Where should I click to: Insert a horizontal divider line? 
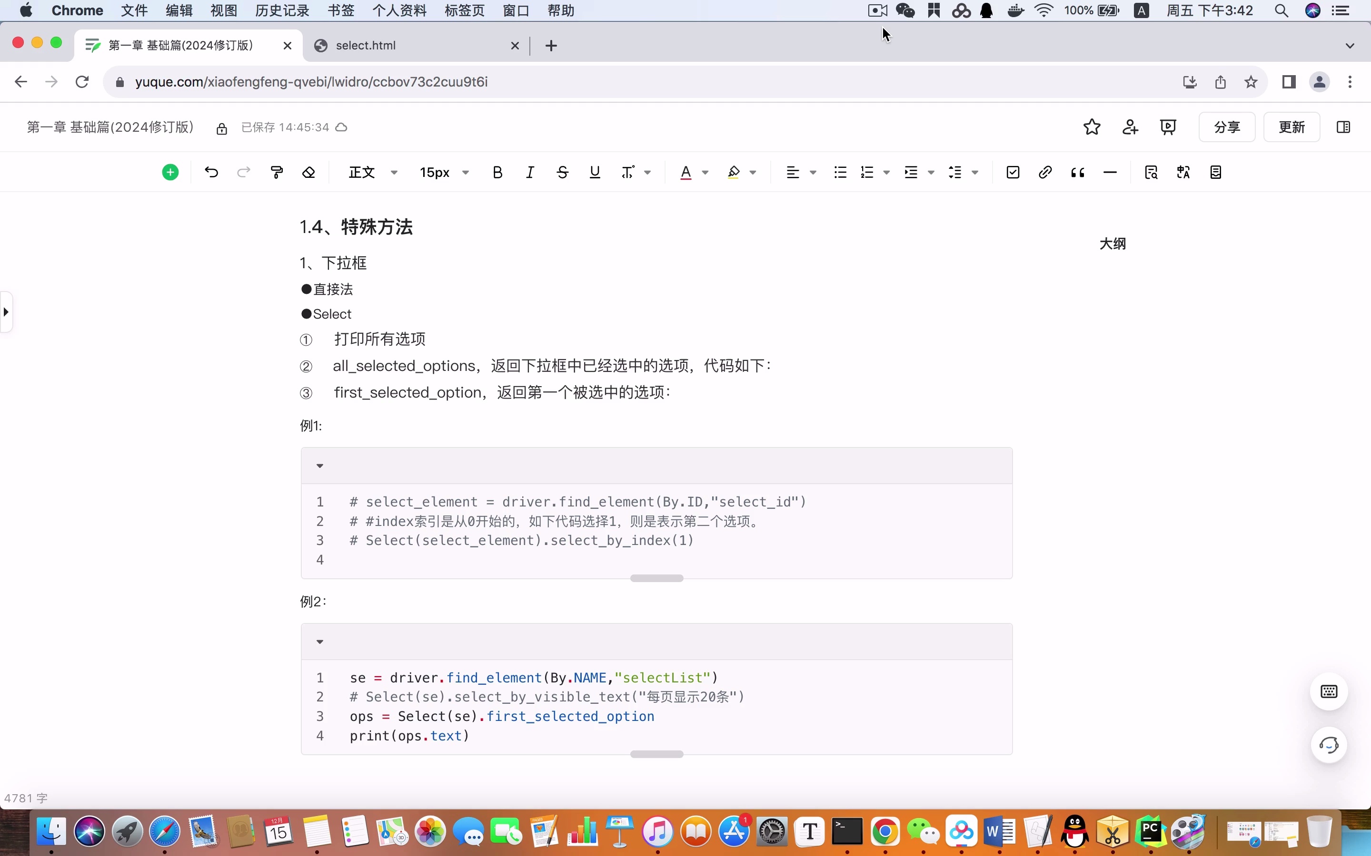tap(1109, 172)
